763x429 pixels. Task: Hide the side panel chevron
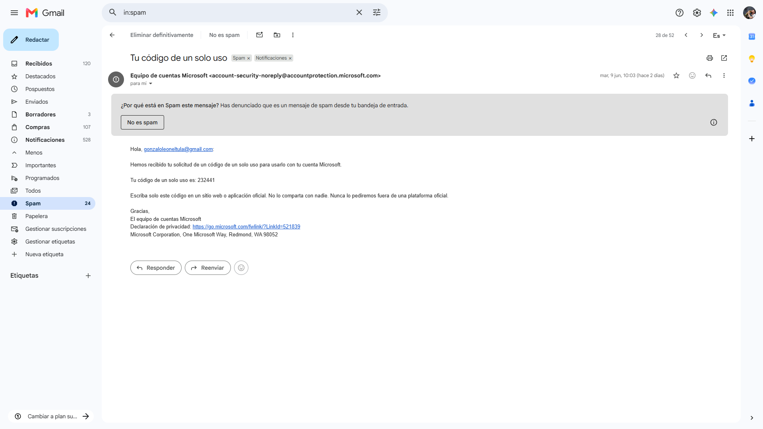click(752, 418)
